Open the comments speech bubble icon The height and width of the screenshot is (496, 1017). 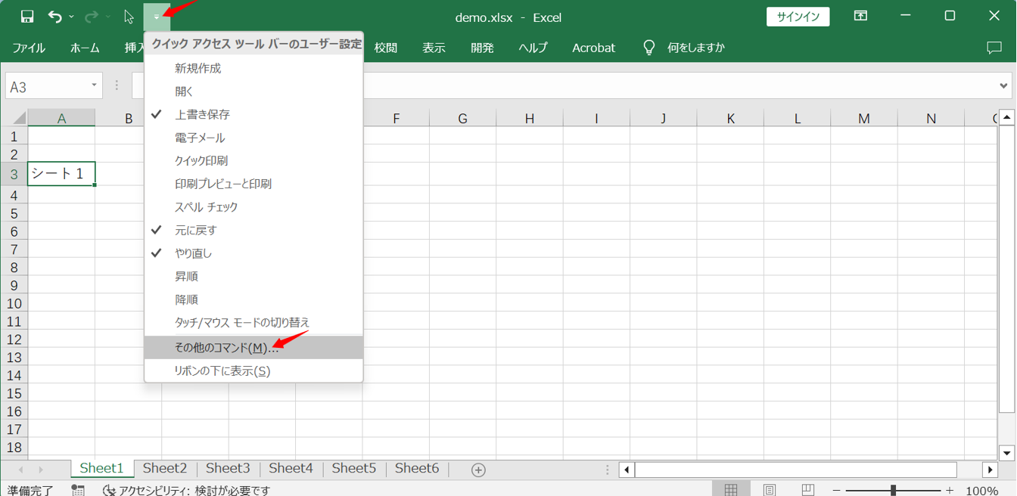tap(994, 48)
